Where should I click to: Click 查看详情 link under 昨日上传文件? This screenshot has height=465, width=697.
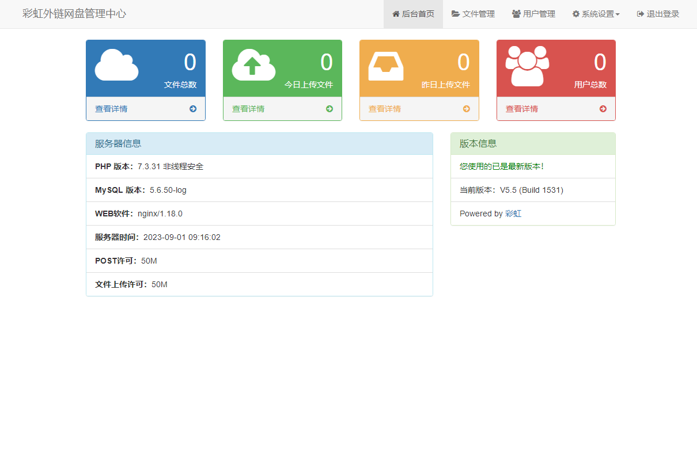coord(385,109)
